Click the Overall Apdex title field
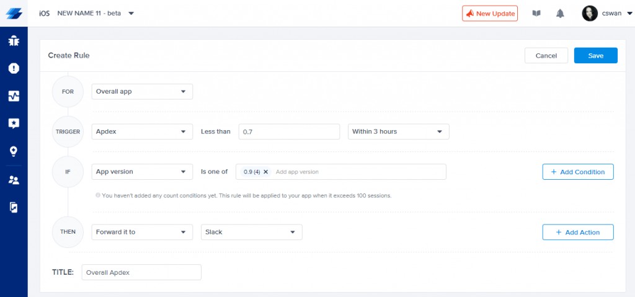Viewport: 635px width, 297px height. pyautogui.click(x=141, y=272)
